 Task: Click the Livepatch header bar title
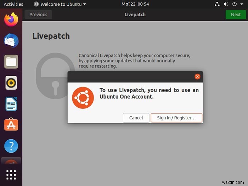click(135, 15)
